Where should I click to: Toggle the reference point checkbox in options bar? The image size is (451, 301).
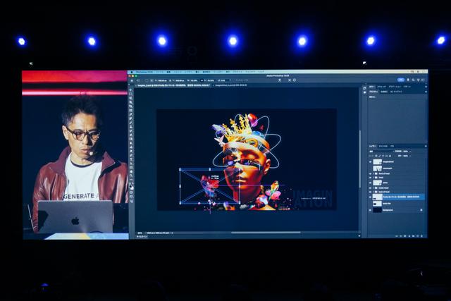[147, 80]
